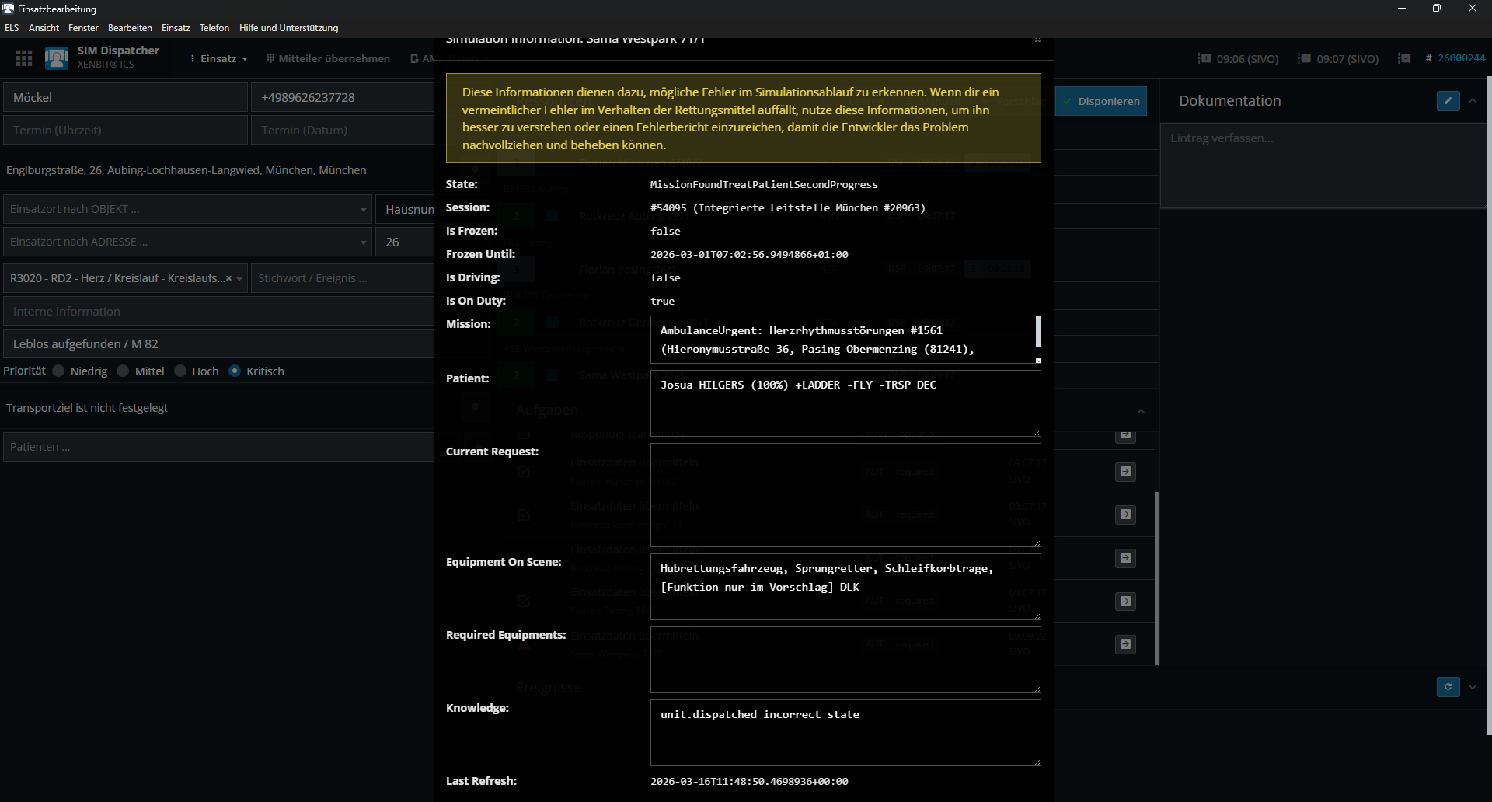
Task: Open the Telefon menu
Action: click(x=214, y=28)
